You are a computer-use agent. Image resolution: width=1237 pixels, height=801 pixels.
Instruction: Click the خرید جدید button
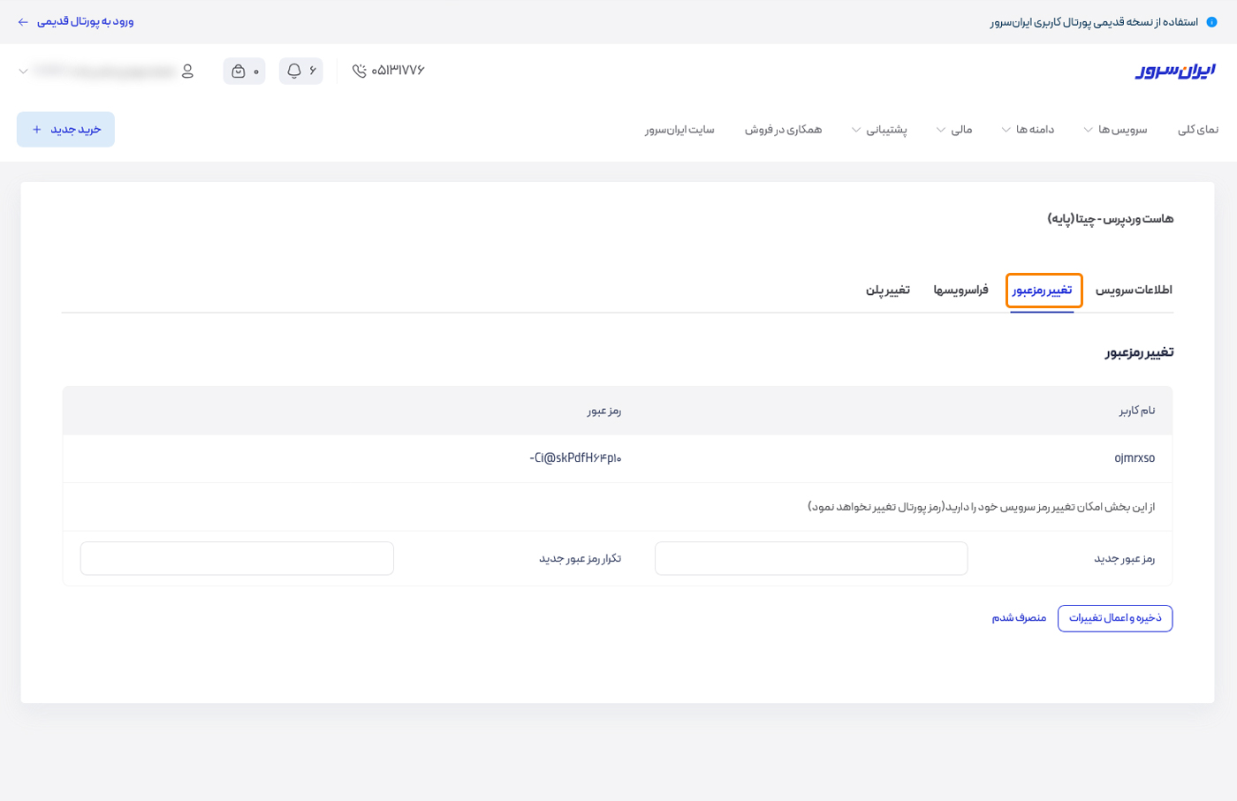65,130
